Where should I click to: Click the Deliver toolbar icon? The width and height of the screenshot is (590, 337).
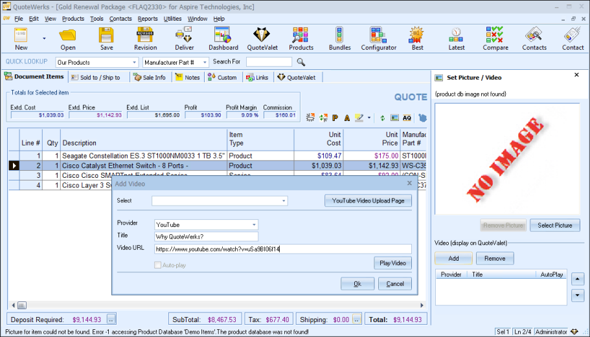coord(184,39)
